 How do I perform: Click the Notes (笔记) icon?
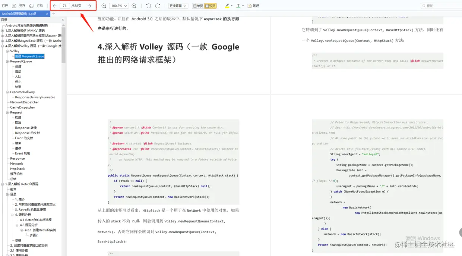point(250,6)
